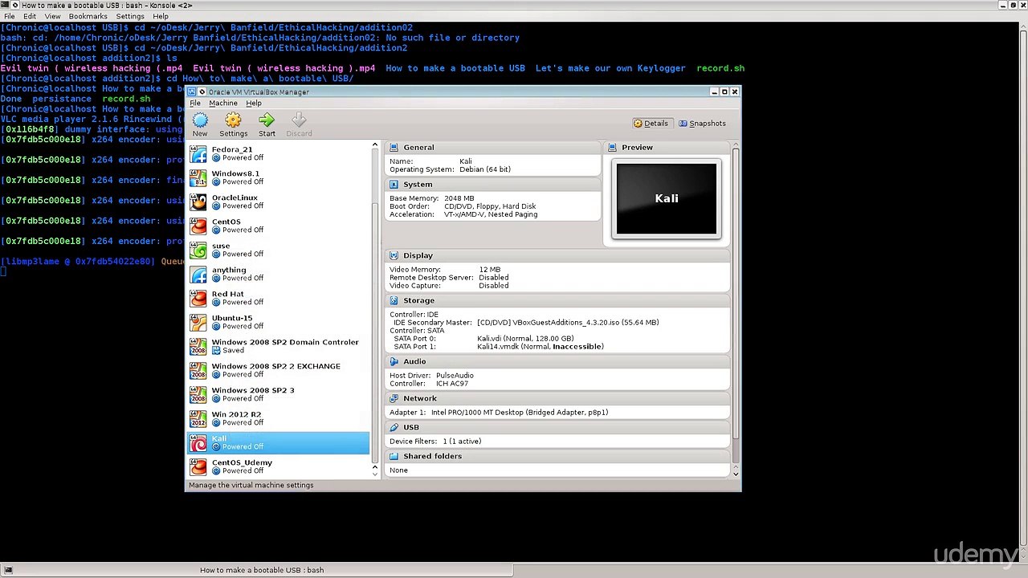
Task: Select the Ubuntu-15 machine icon
Action: [198, 322]
